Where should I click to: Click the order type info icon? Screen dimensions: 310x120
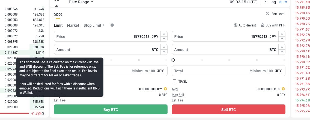click(112, 25)
